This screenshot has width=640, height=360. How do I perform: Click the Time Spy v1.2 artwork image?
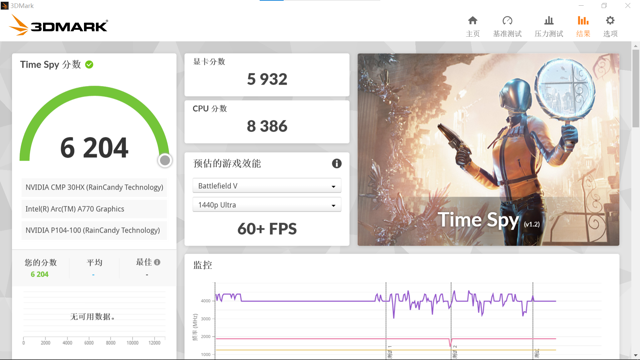pos(488,150)
